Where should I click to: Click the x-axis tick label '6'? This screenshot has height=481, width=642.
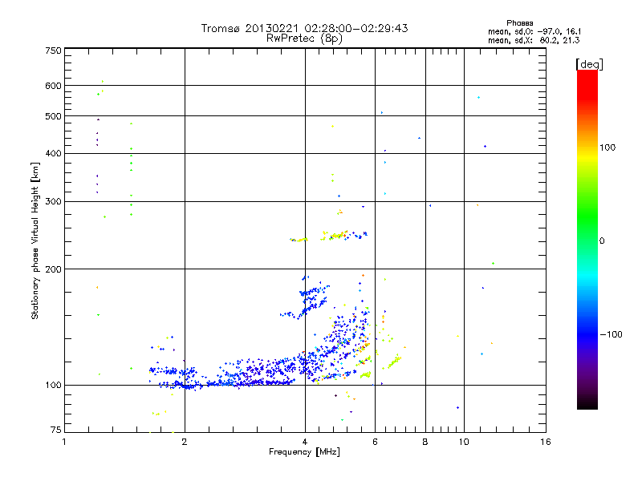[375, 442]
